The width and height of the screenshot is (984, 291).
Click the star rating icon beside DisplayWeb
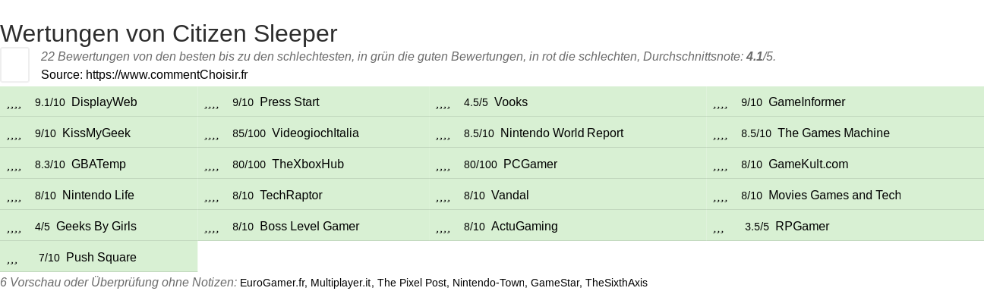coord(14,103)
